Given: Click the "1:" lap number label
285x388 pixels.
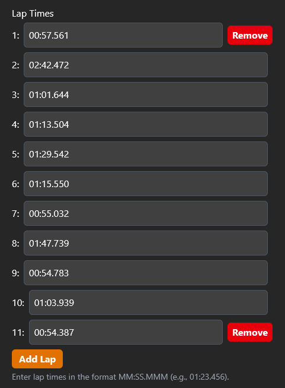Looking at the screenshot, I should click(15, 36).
